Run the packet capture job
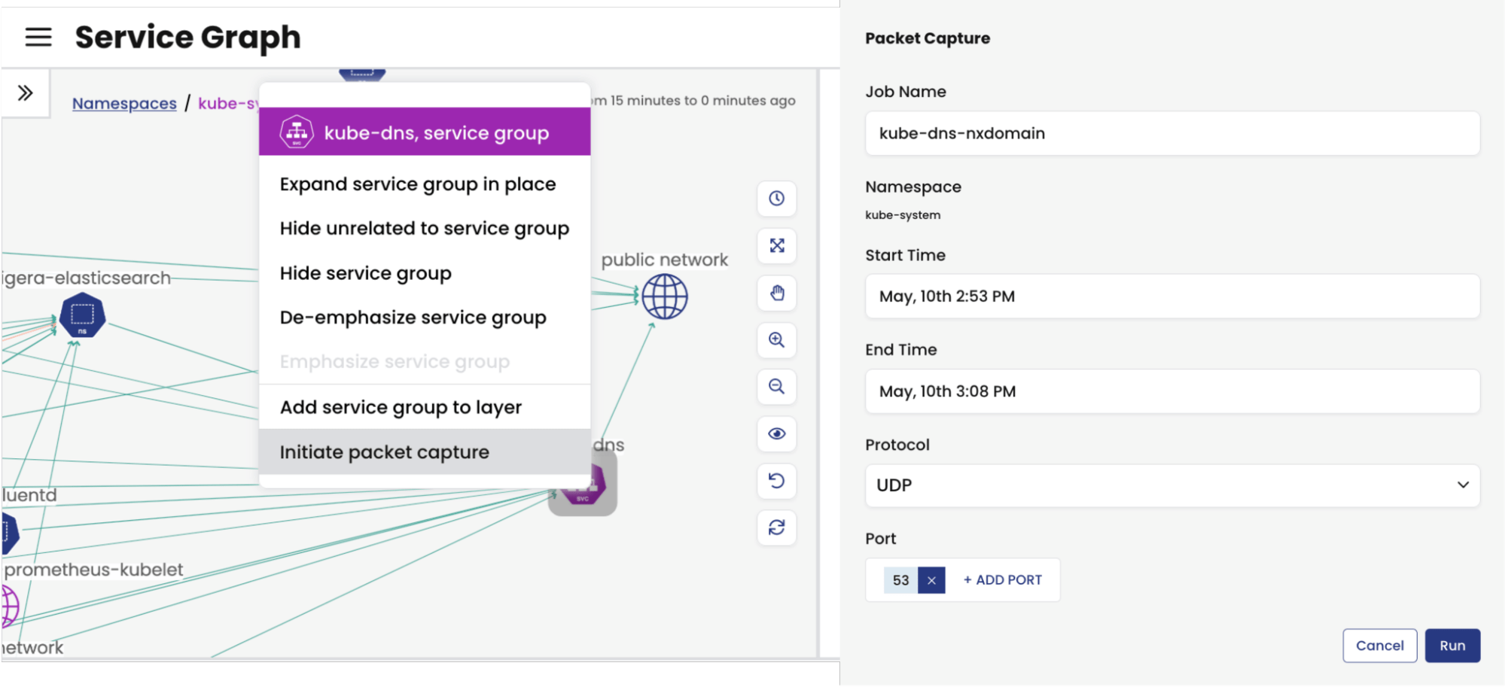This screenshot has width=1505, height=687. 1452,646
